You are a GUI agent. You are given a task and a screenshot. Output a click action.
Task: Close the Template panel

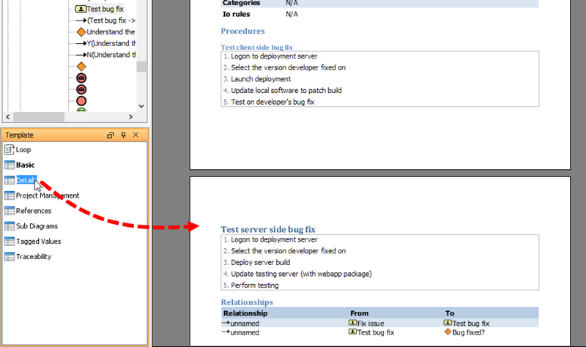137,135
